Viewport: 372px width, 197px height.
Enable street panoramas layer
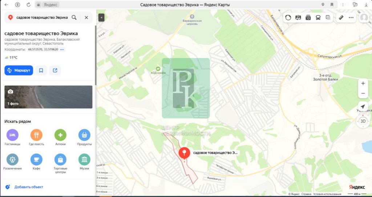(x=298, y=17)
